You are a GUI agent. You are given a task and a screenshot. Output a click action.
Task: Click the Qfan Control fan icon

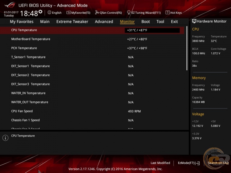click(x=97, y=13)
